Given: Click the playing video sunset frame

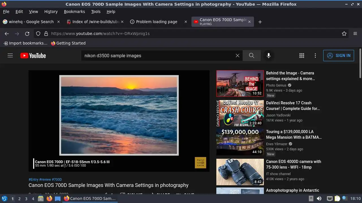Looking at the screenshot, I should [x=119, y=115].
